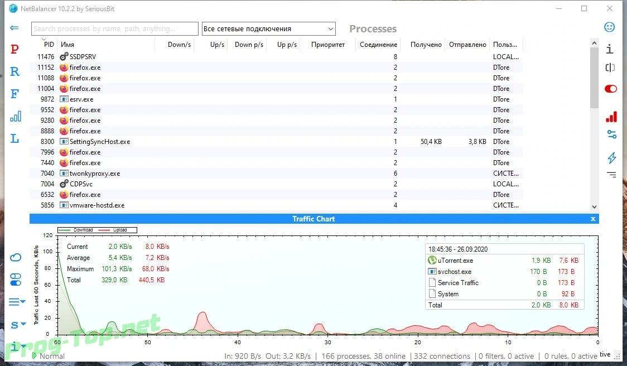This screenshot has height=366, width=627.
Task: Focus the process search input field
Action: 115,29
